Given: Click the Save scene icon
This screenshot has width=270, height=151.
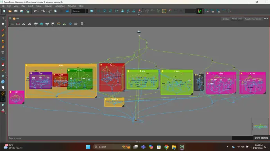Looking at the screenshot, I should 16,11.
